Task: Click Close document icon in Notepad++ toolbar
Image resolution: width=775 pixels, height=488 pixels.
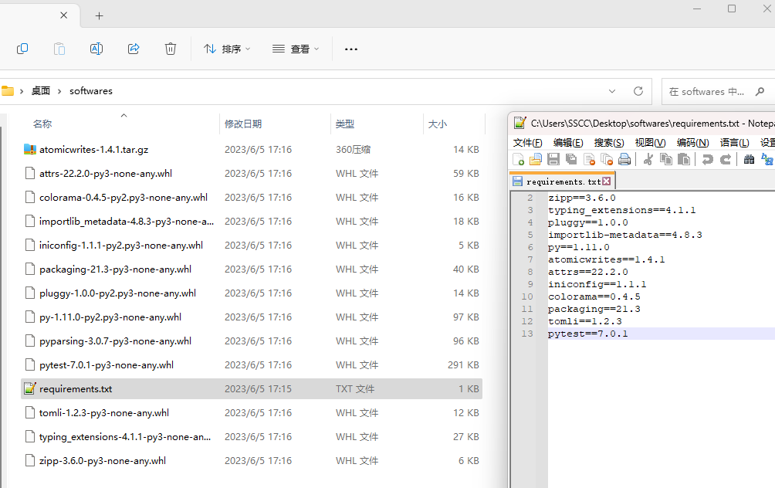Action: point(589,159)
